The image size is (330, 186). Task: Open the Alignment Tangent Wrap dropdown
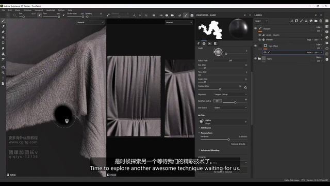(230, 95)
